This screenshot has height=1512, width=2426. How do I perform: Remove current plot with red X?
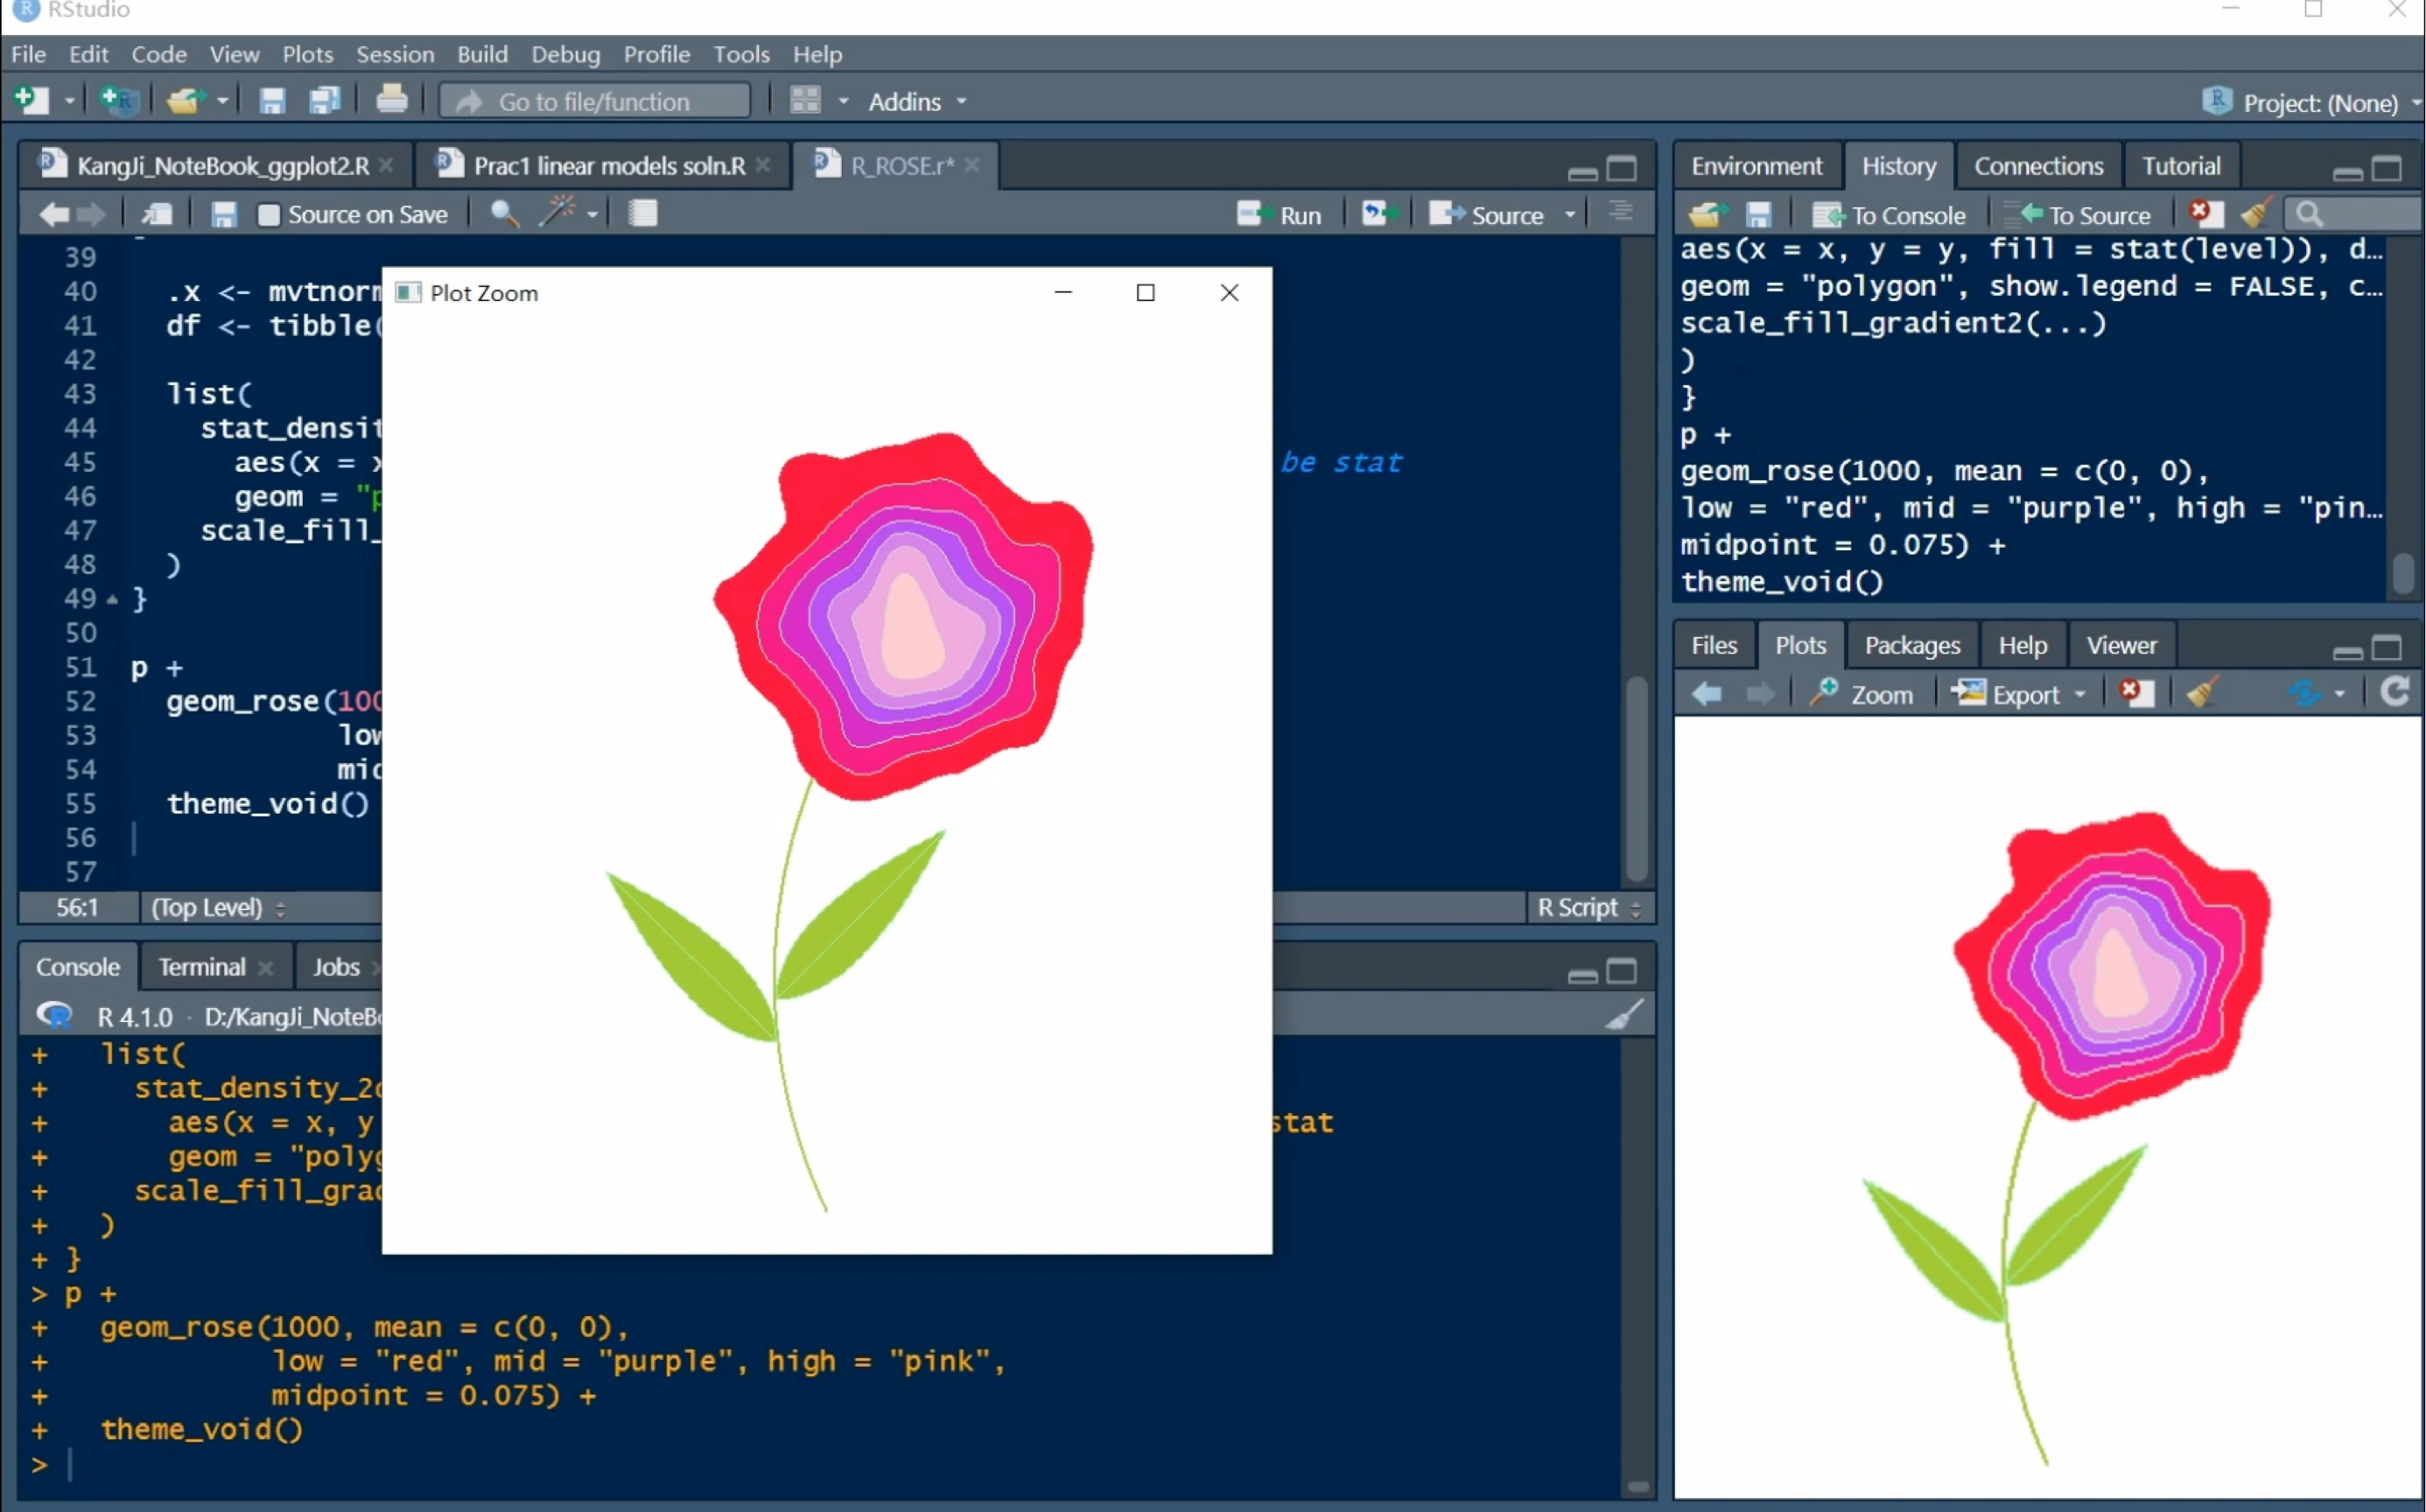(x=2136, y=693)
